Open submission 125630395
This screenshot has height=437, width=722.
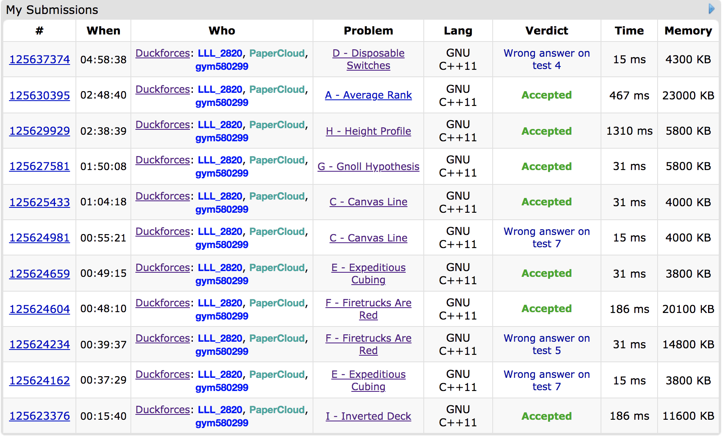[39, 96]
